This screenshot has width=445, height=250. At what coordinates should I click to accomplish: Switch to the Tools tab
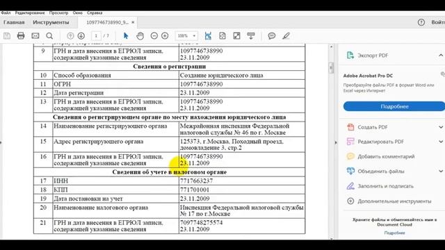click(51, 22)
